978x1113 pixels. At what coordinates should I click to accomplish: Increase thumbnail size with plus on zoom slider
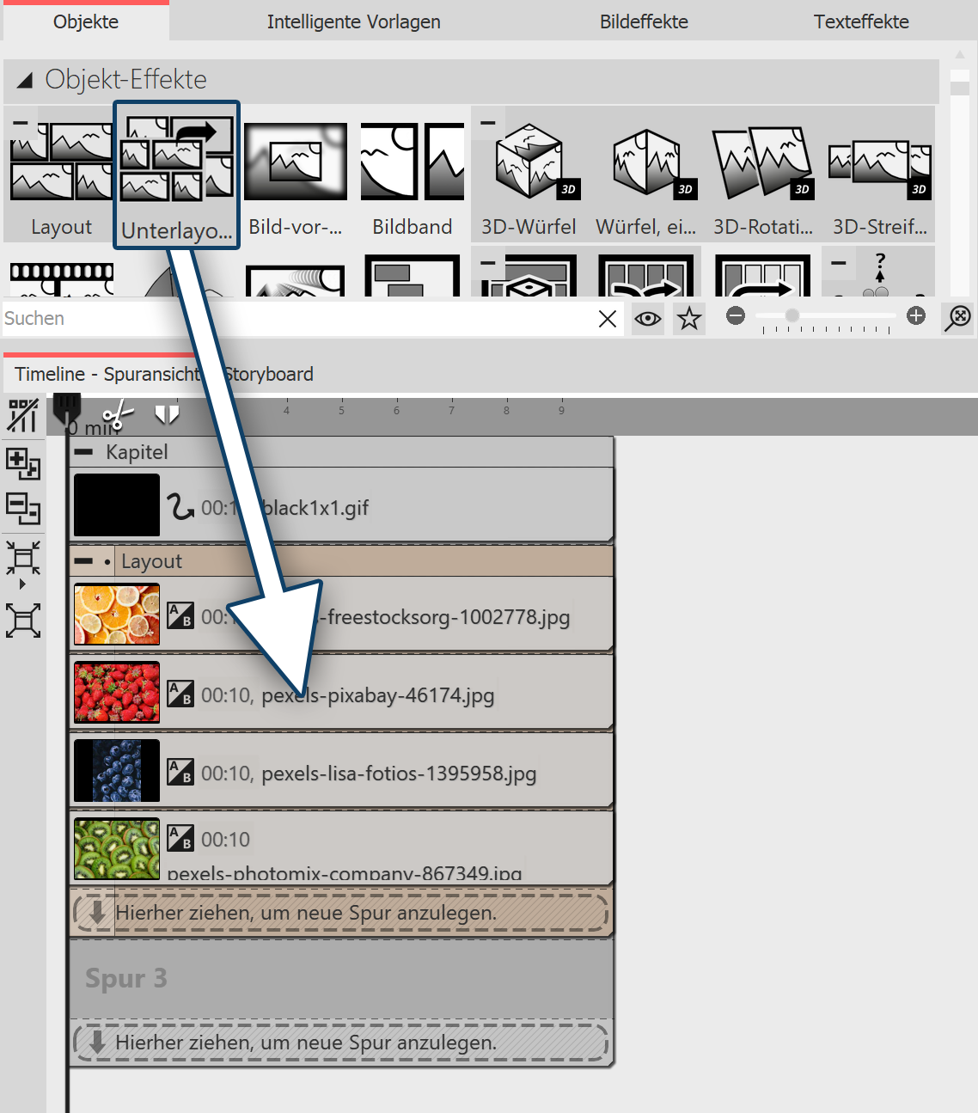click(915, 317)
